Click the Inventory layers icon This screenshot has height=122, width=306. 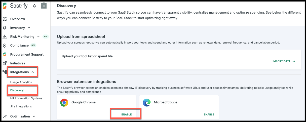5,28
